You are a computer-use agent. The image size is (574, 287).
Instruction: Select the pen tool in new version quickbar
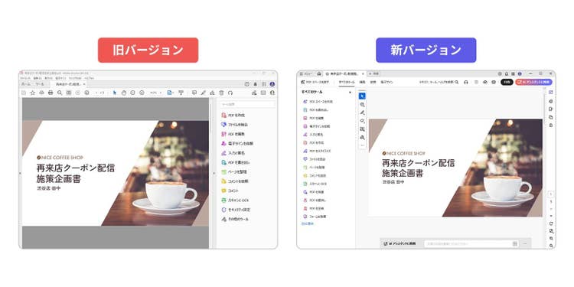362,113
